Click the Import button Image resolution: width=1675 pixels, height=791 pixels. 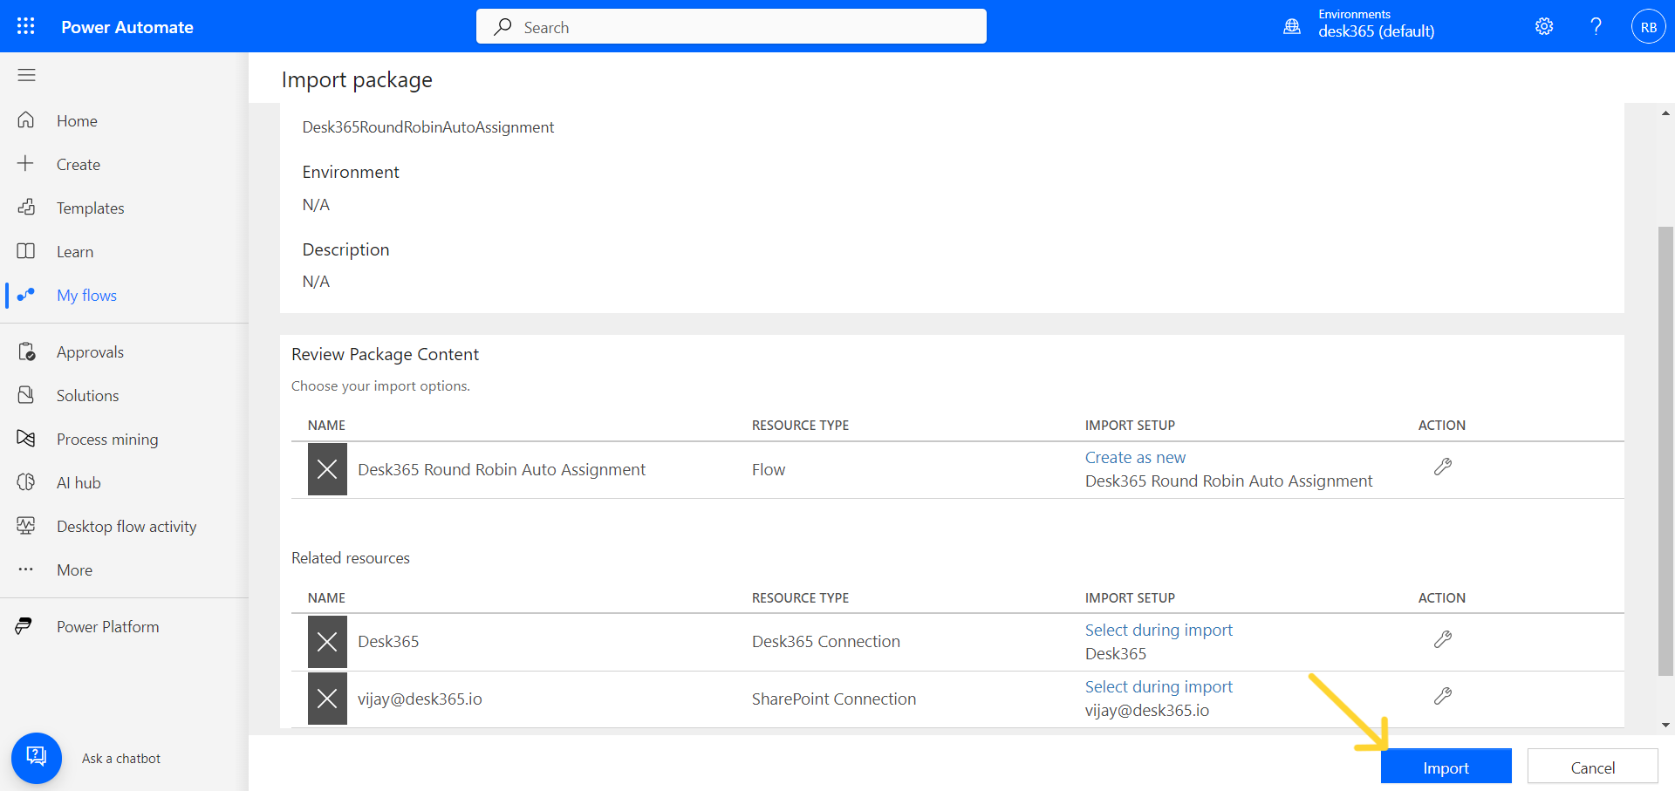pyautogui.click(x=1446, y=767)
